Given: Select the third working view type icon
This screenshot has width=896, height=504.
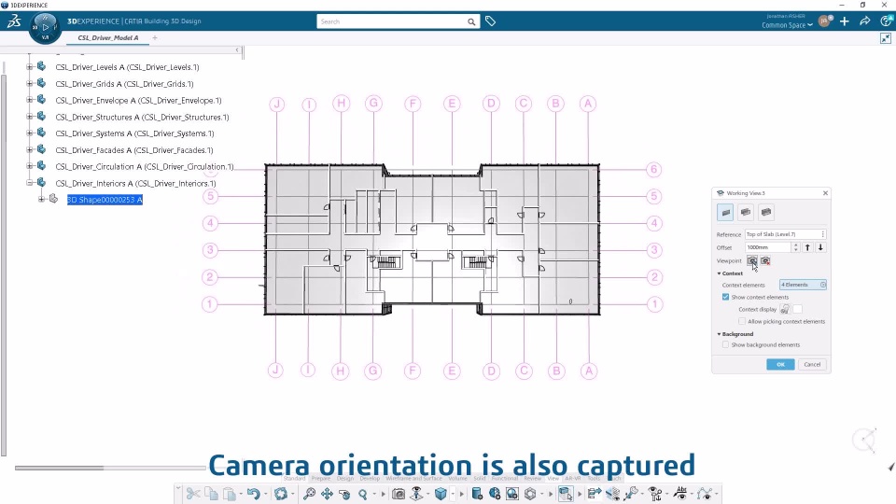Looking at the screenshot, I should pos(766,212).
